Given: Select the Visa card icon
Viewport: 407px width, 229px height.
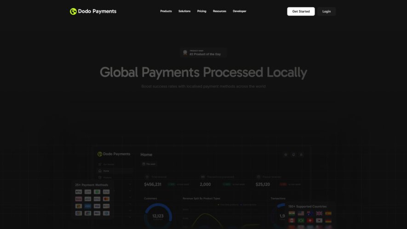Looking at the screenshot, I should pos(97,206).
